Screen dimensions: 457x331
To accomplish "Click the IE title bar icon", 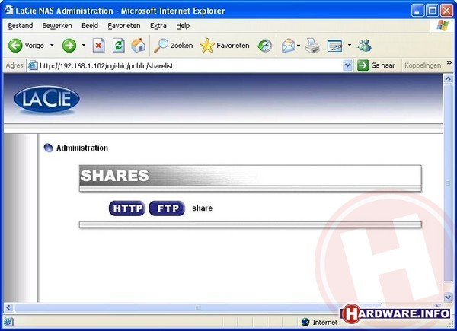I will tap(8, 10).
